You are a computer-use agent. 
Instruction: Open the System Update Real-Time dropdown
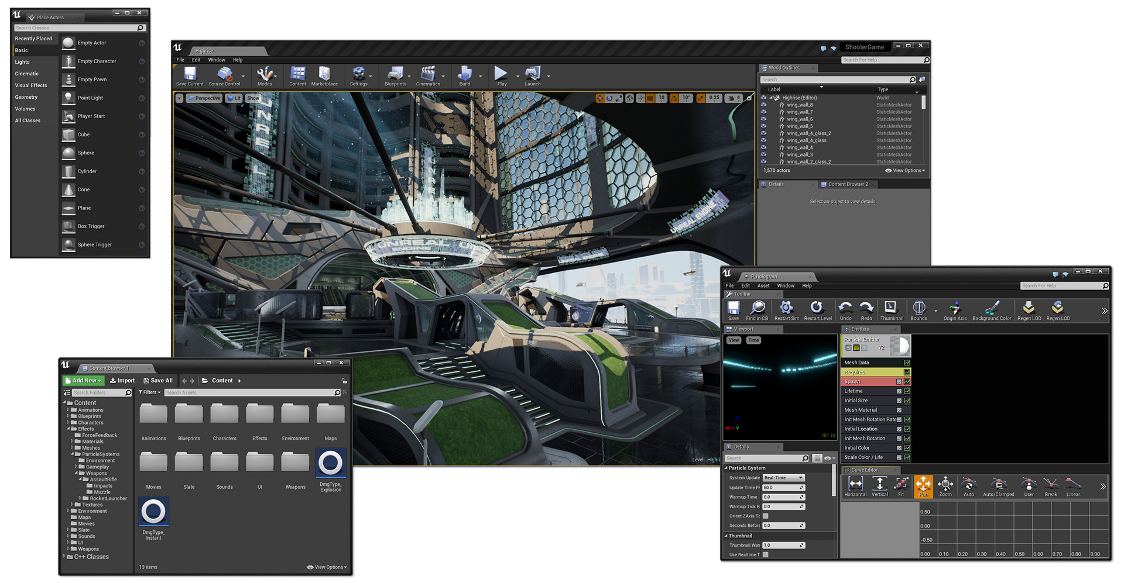[784, 478]
